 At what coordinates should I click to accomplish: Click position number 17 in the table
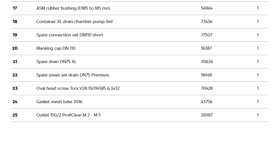pyautogui.click(x=15, y=8)
